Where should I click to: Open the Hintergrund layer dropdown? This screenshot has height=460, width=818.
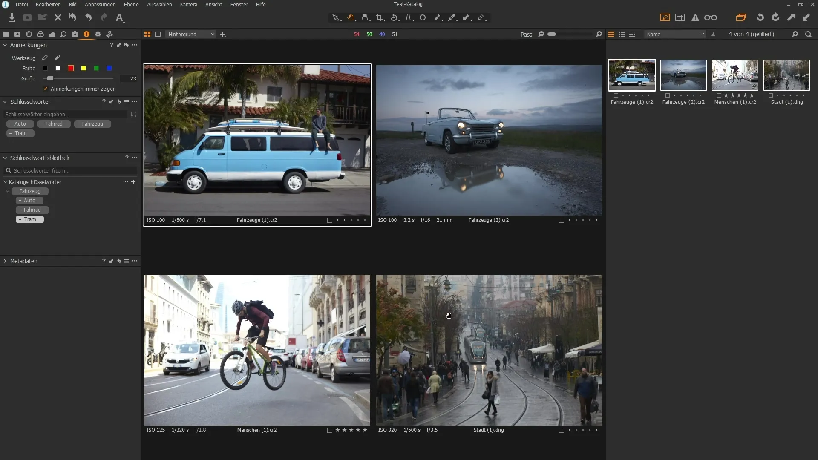(x=191, y=34)
